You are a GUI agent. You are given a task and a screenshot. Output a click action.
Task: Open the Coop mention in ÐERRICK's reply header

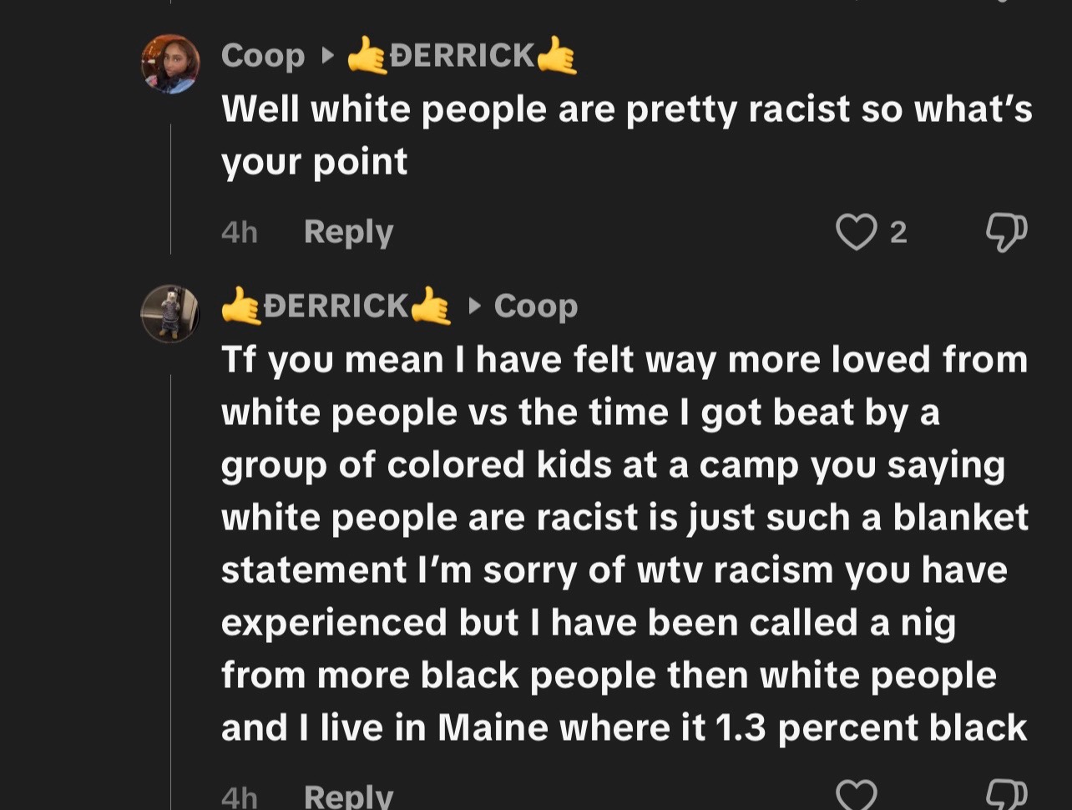[x=536, y=306]
